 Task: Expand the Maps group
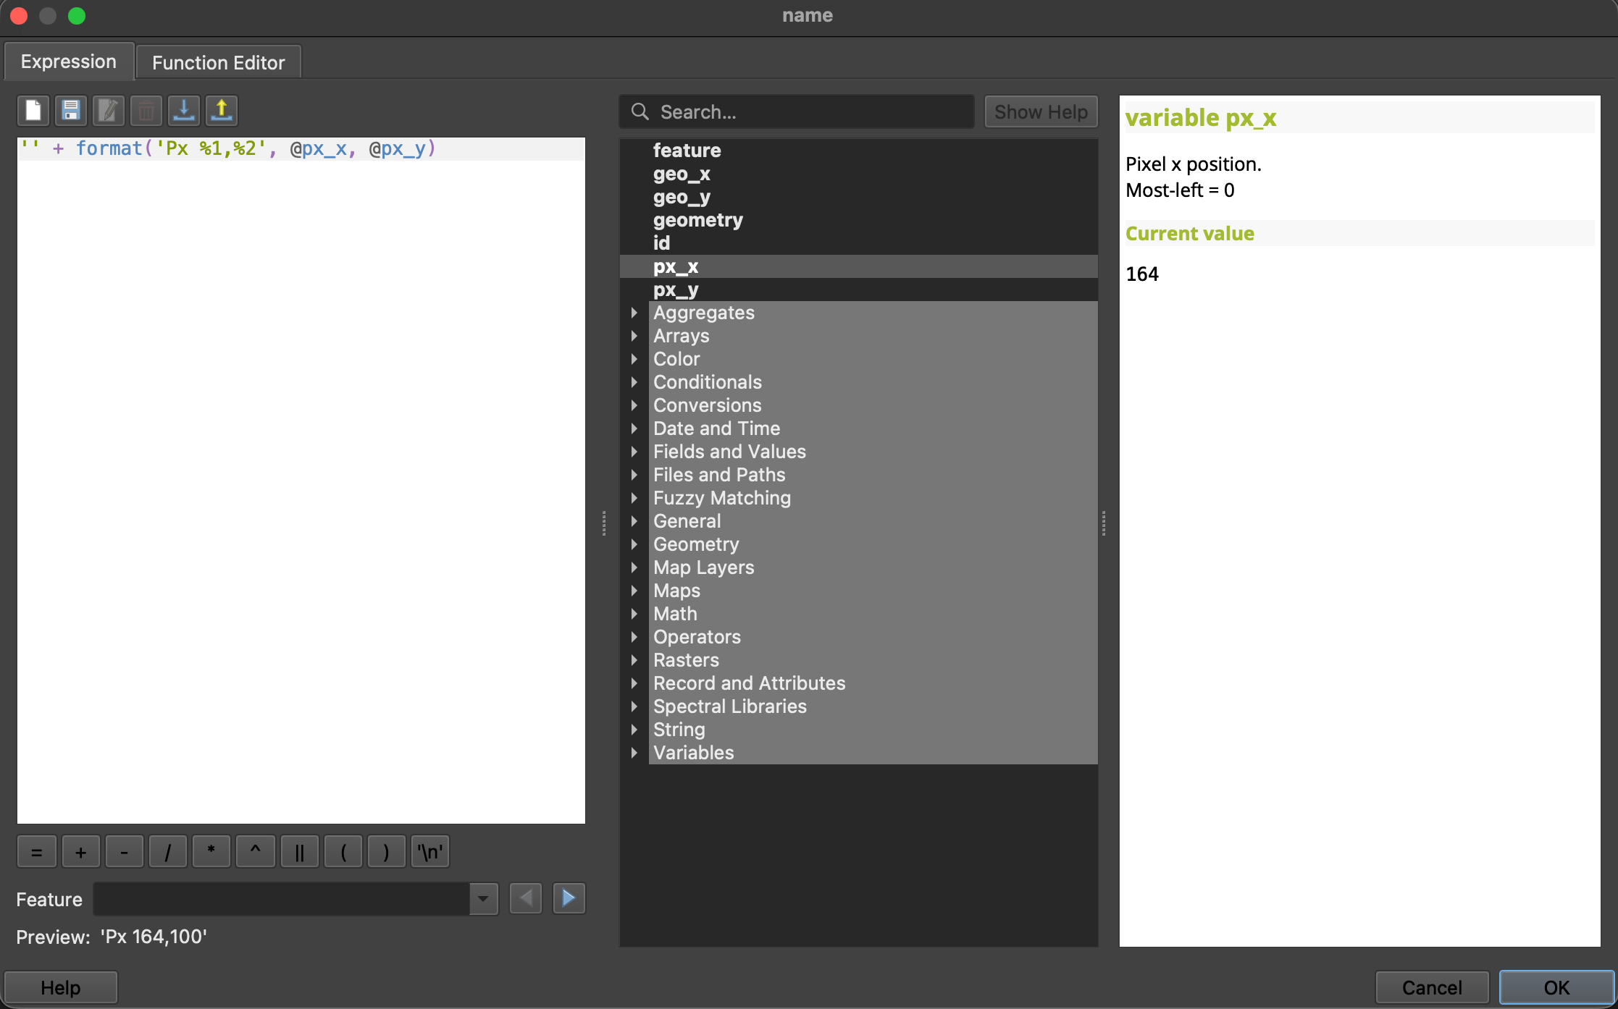coord(634,591)
